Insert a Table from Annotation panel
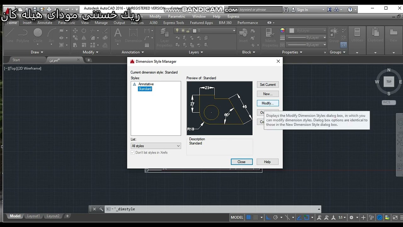Screen dimensions: 403x227 pos(147,45)
